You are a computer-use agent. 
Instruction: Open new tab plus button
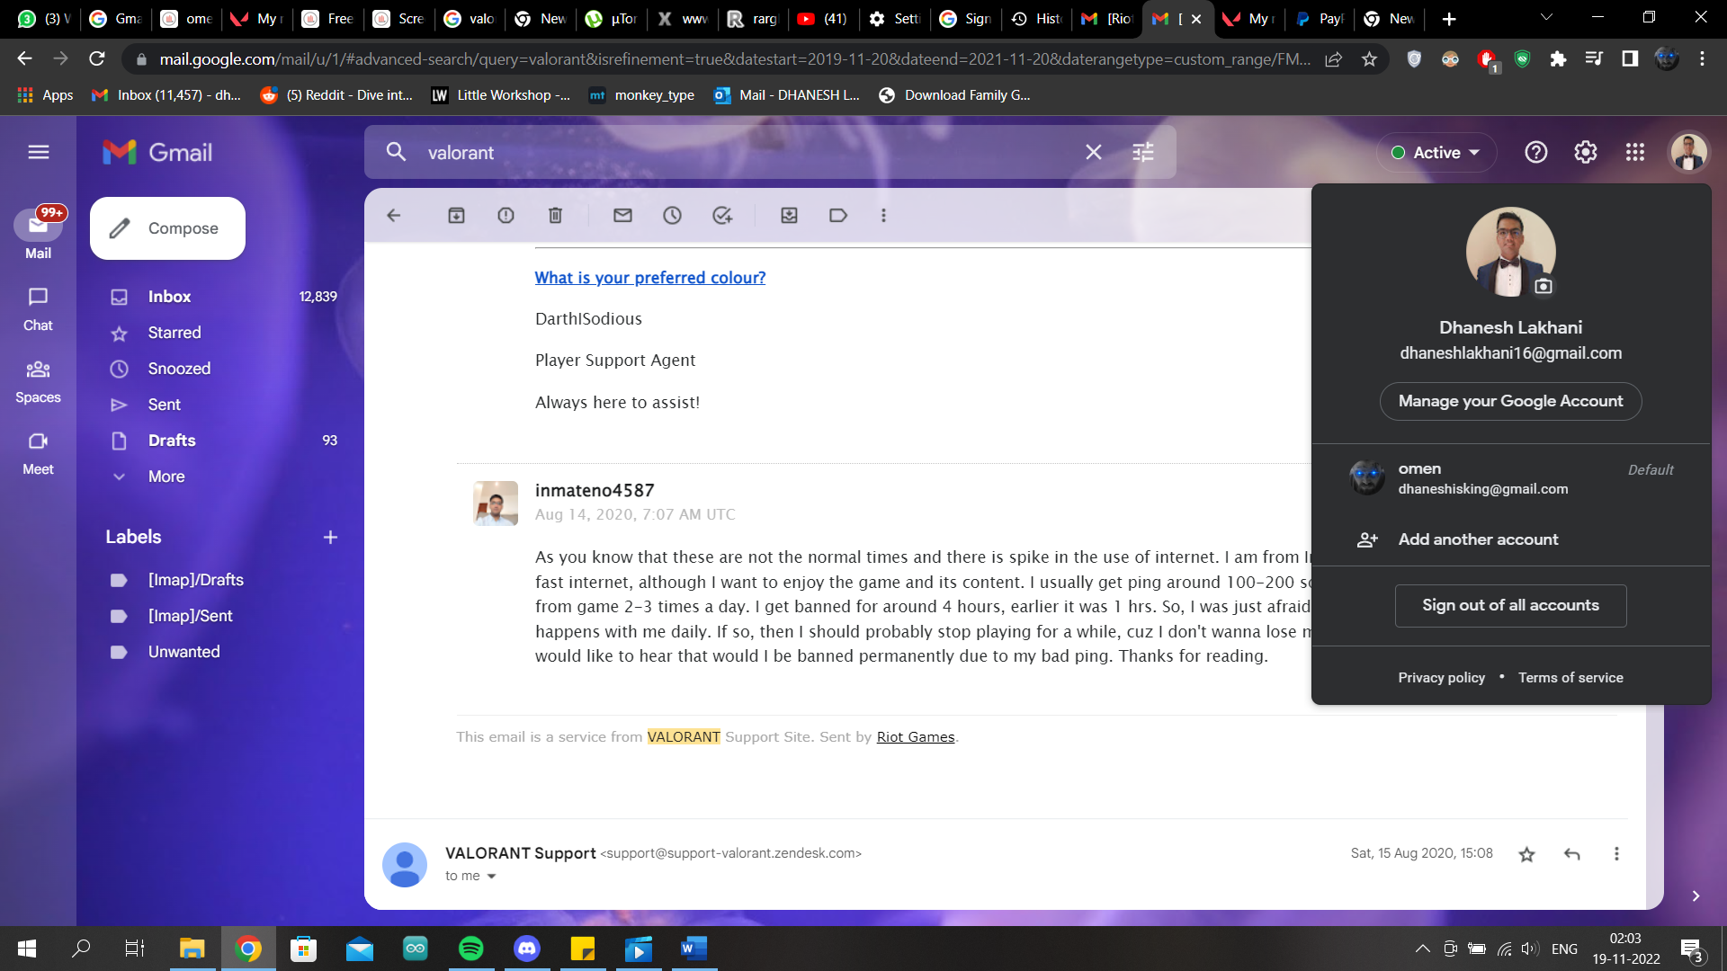(1449, 18)
